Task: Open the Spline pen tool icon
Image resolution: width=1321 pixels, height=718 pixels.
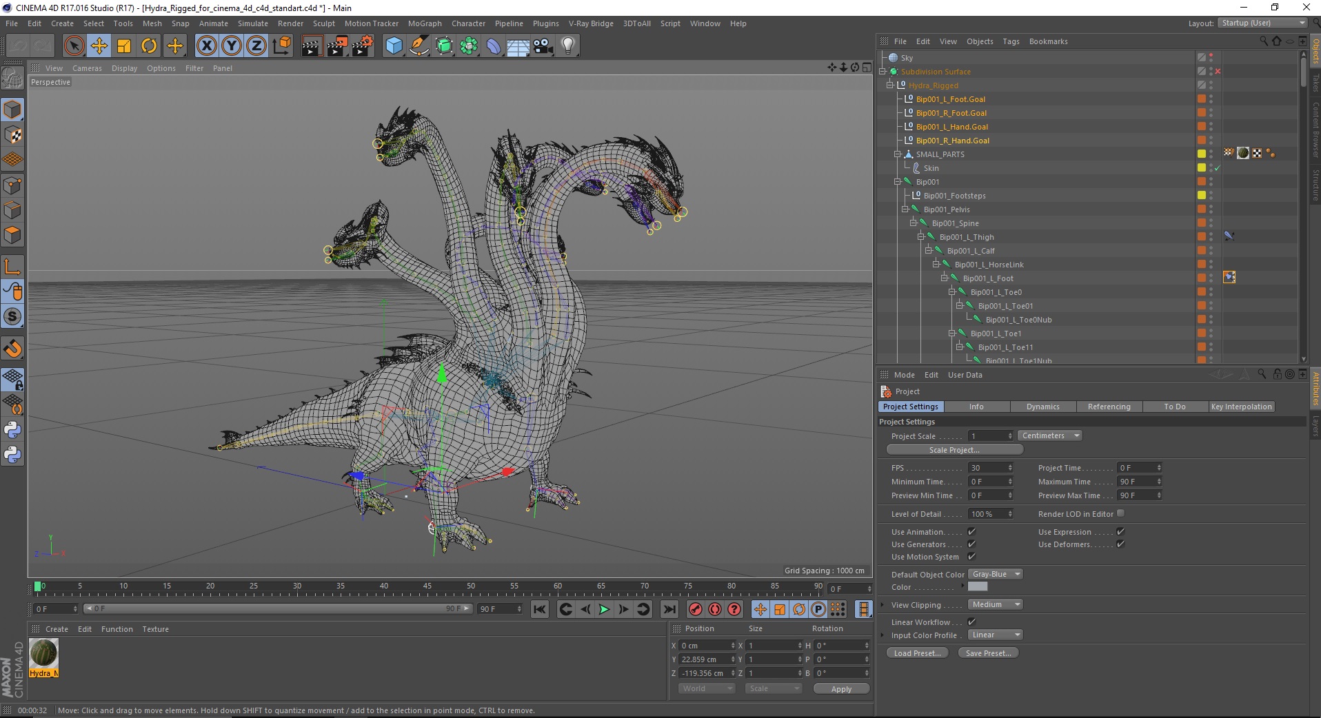Action: pos(419,46)
